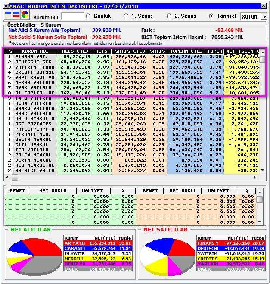Click the DENIZ YA net buyer legend row
Screen dimensions: 270x284
[x=98, y=264]
